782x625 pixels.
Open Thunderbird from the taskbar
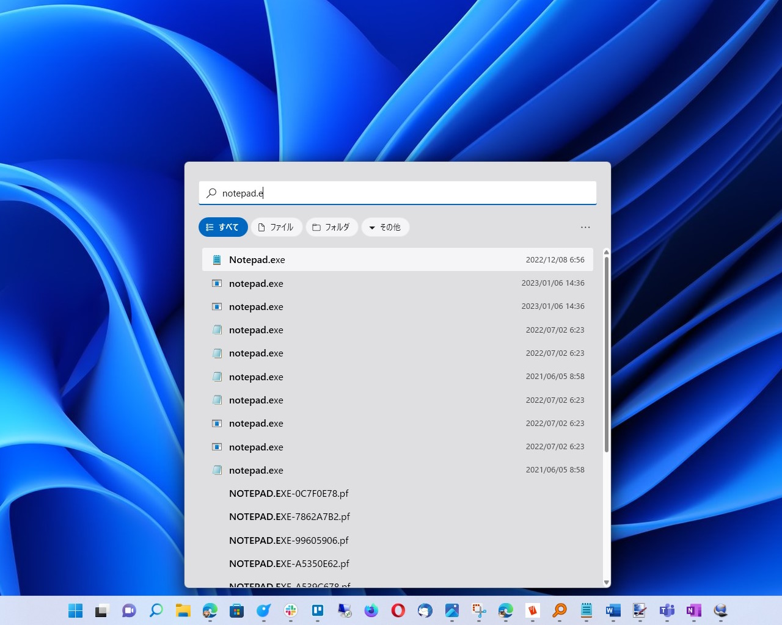(x=425, y=610)
